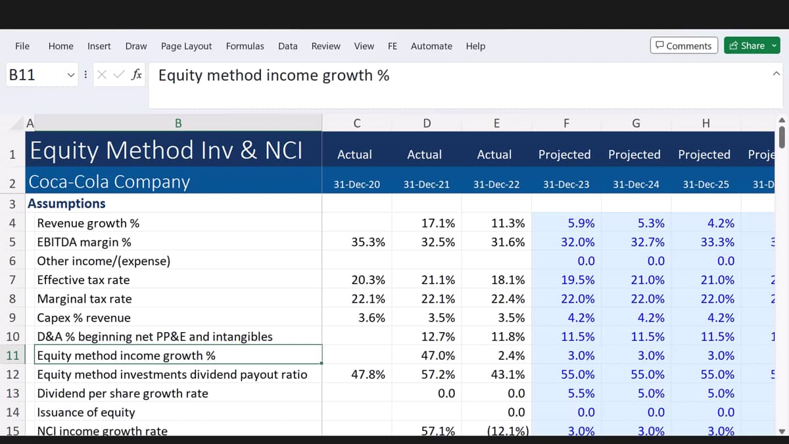
Task: Open the Insert ribbon tab
Action: pyautogui.click(x=99, y=46)
